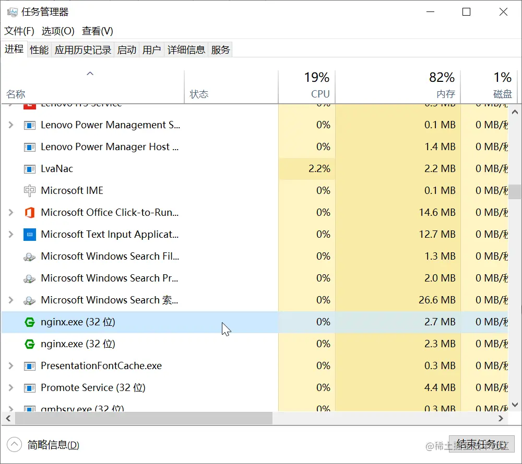Click the Lenovo Power Manager Host icon
This screenshot has width=522, height=464.
coord(30,147)
